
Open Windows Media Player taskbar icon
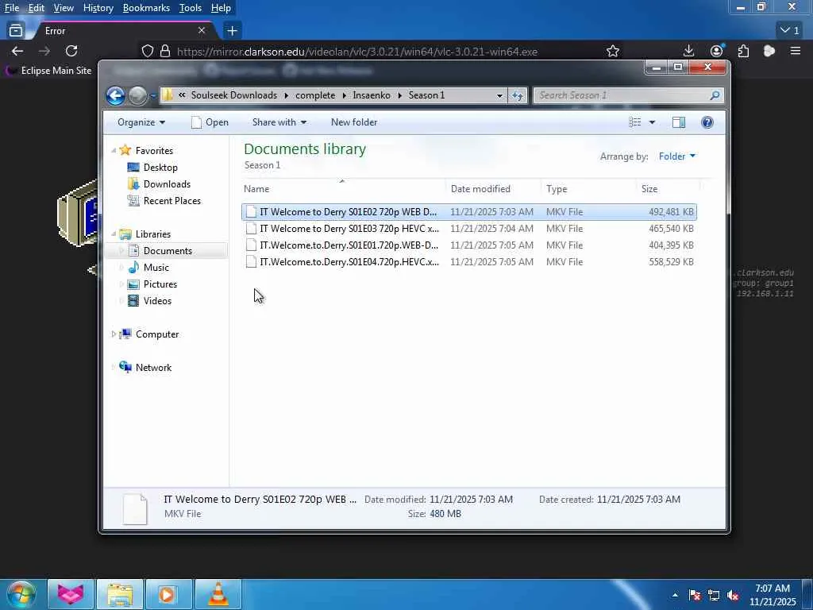169,594
